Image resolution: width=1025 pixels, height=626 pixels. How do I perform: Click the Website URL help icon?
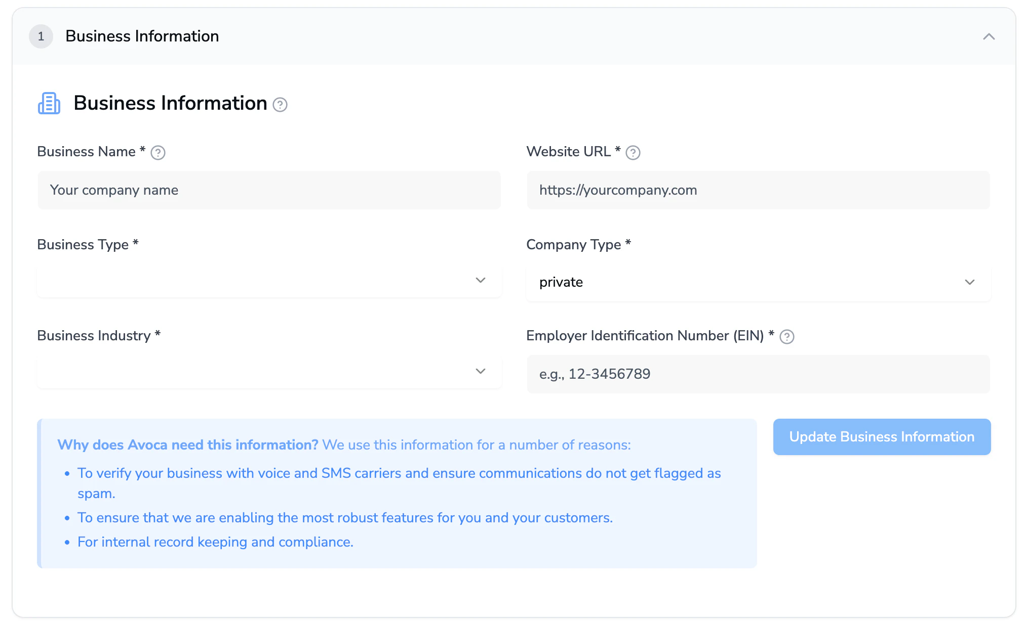pos(633,153)
